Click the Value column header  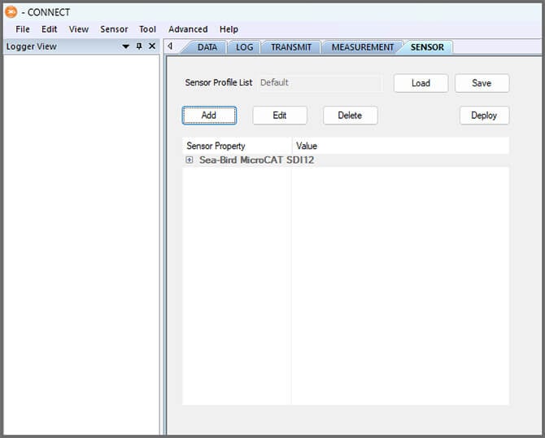point(401,146)
